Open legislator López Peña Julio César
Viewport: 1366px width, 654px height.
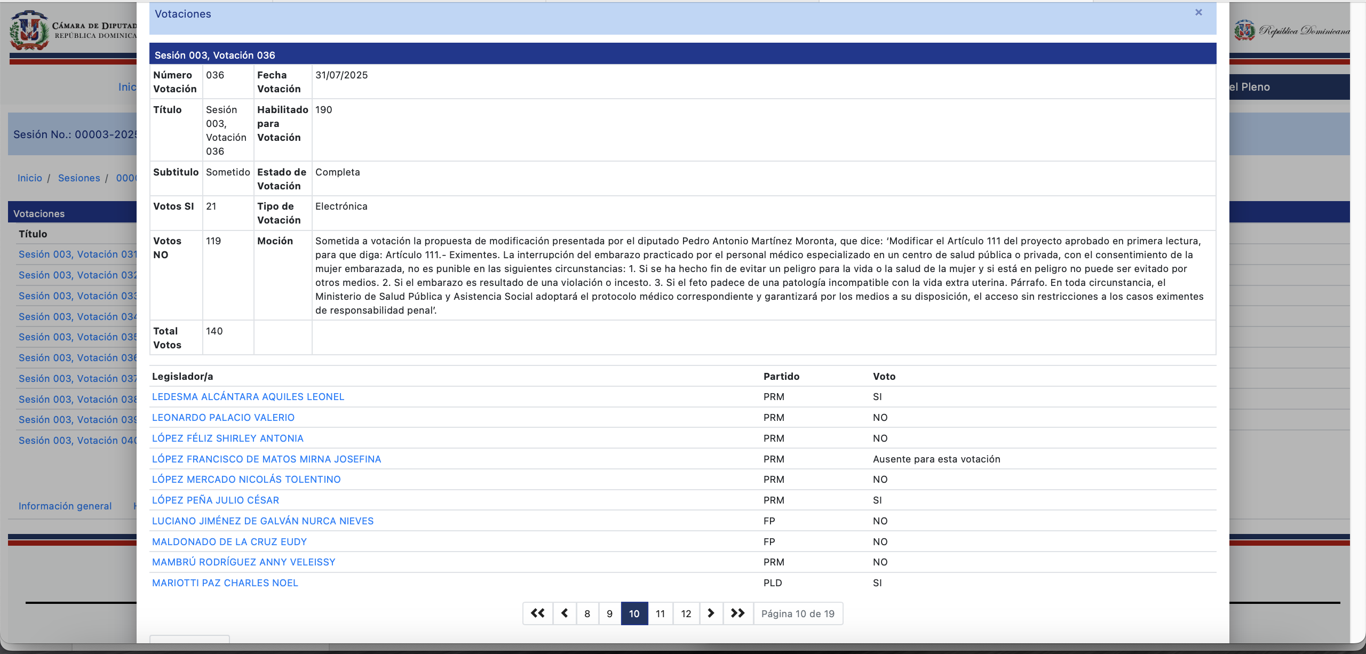pos(216,500)
